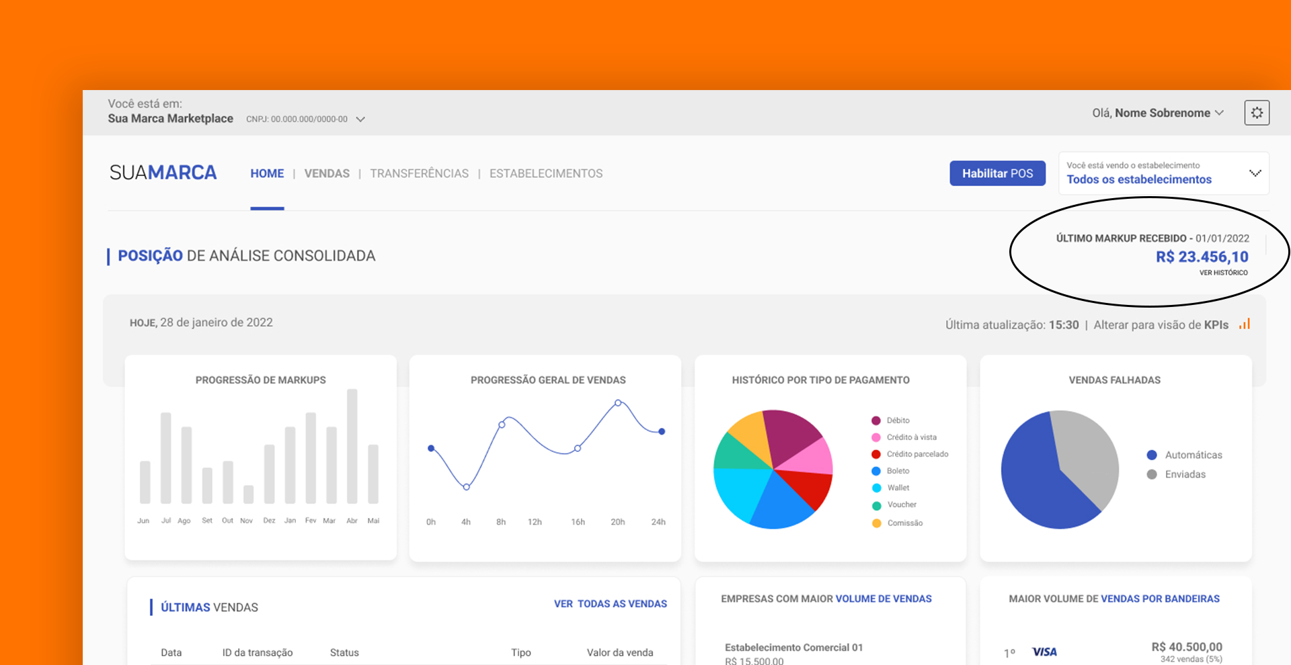Viewport: 1291px width, 665px height.
Task: Open the VENDAS tab
Action: [x=327, y=173]
